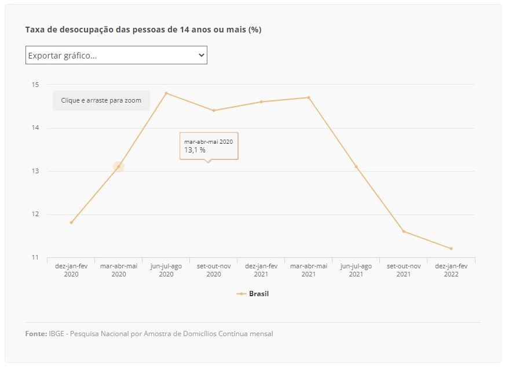This screenshot has height=368, width=508.
Task: Click the Fonte IBGE source text
Action: [149, 334]
